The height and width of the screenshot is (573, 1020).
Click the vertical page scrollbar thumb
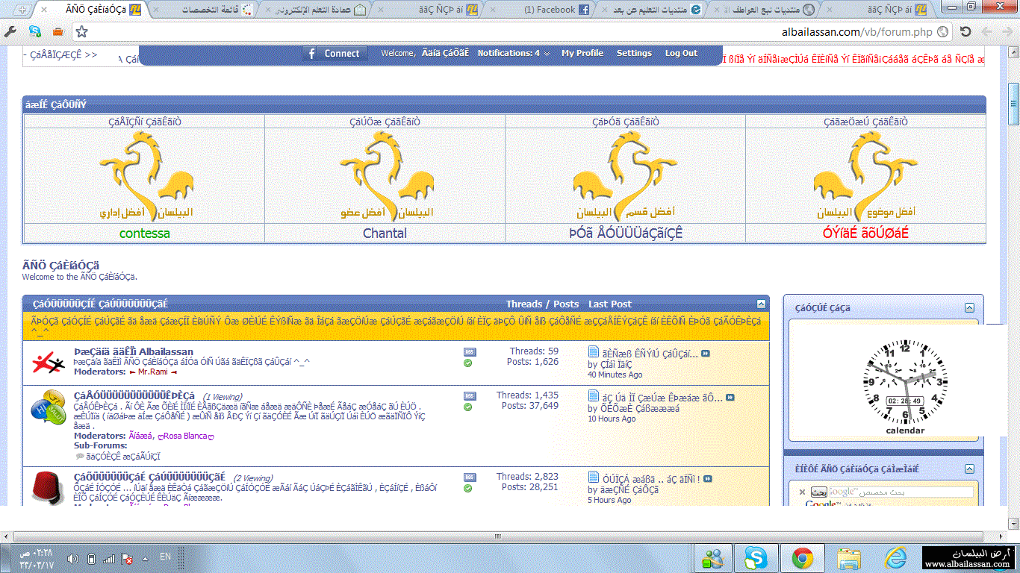1014,102
